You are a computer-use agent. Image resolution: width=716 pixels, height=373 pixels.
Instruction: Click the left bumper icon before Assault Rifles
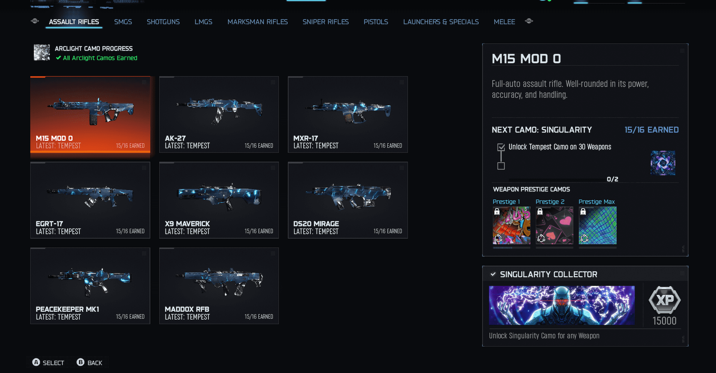35,21
